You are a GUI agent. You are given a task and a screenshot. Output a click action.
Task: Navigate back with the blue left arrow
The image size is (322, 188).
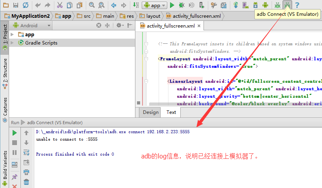click(x=113, y=5)
